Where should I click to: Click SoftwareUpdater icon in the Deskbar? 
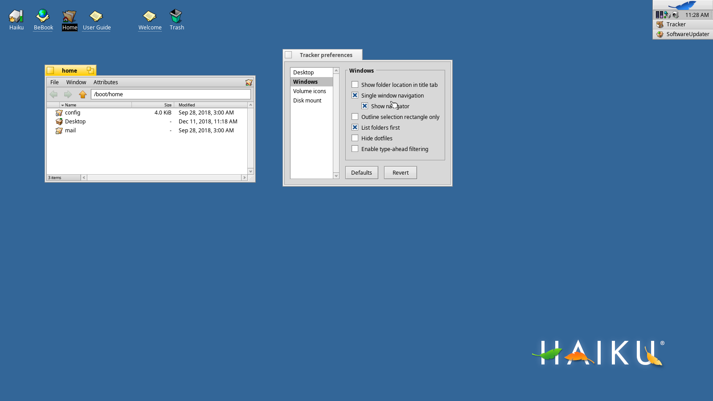coord(660,34)
